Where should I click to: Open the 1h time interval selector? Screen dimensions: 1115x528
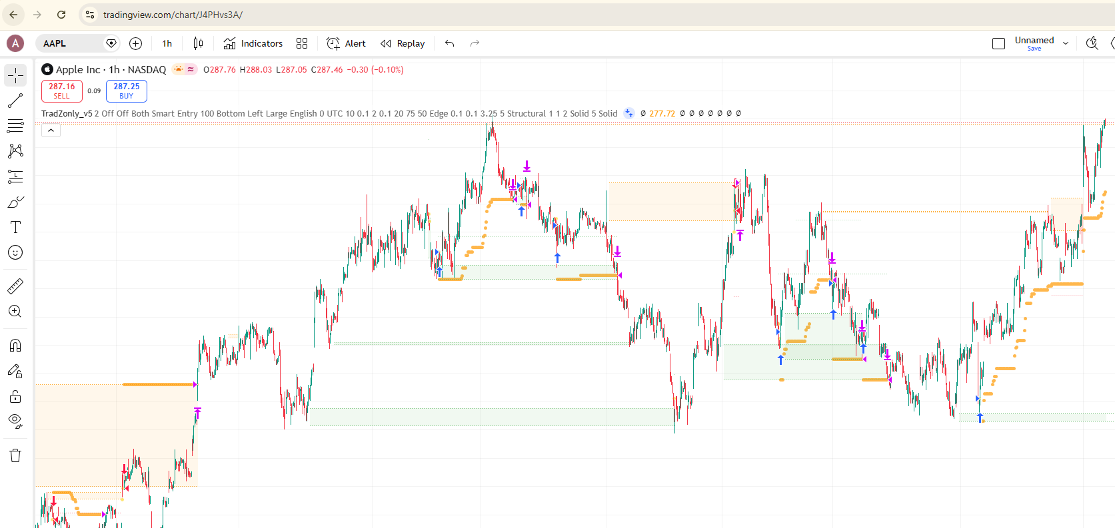[x=167, y=43]
